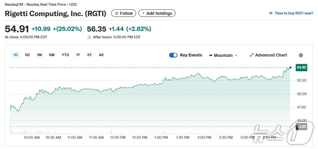This screenshot has width=318, height=149.
Task: Show All time price history
Action: pos(101,55)
